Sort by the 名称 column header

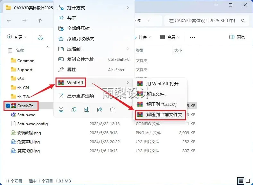coord(20,50)
